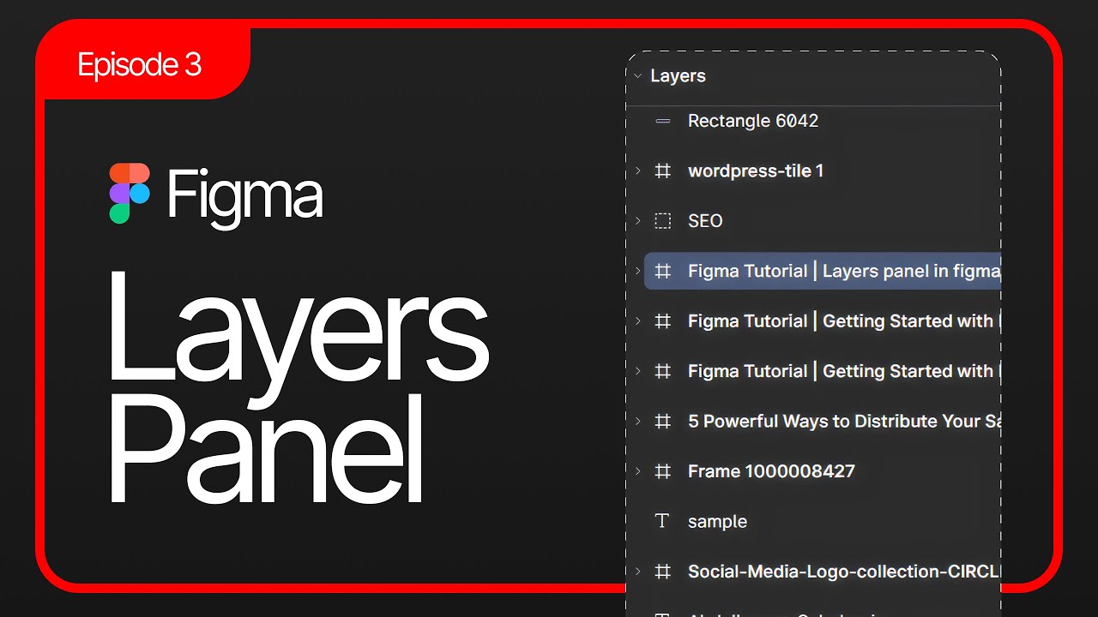
Task: Select the sample text layer name
Action: point(717,522)
